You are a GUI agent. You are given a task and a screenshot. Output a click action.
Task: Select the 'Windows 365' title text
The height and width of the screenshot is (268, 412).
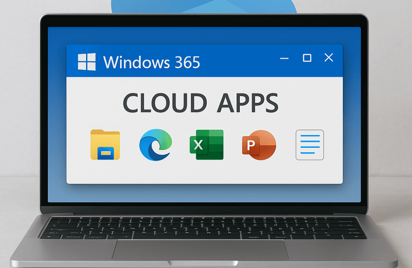pos(152,62)
